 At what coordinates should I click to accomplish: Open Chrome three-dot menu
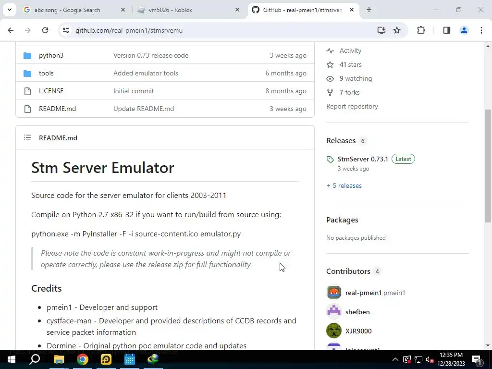point(481,30)
